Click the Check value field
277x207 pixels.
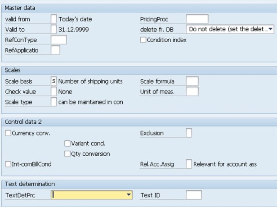pos(54,92)
